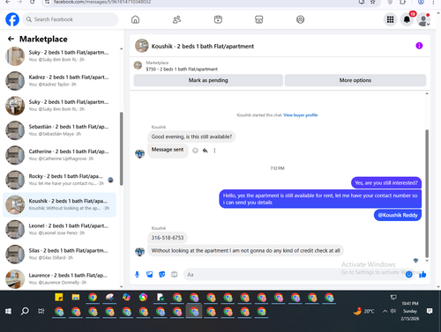Click Mark as pending button
This screenshot has height=332, width=441.
(208, 80)
